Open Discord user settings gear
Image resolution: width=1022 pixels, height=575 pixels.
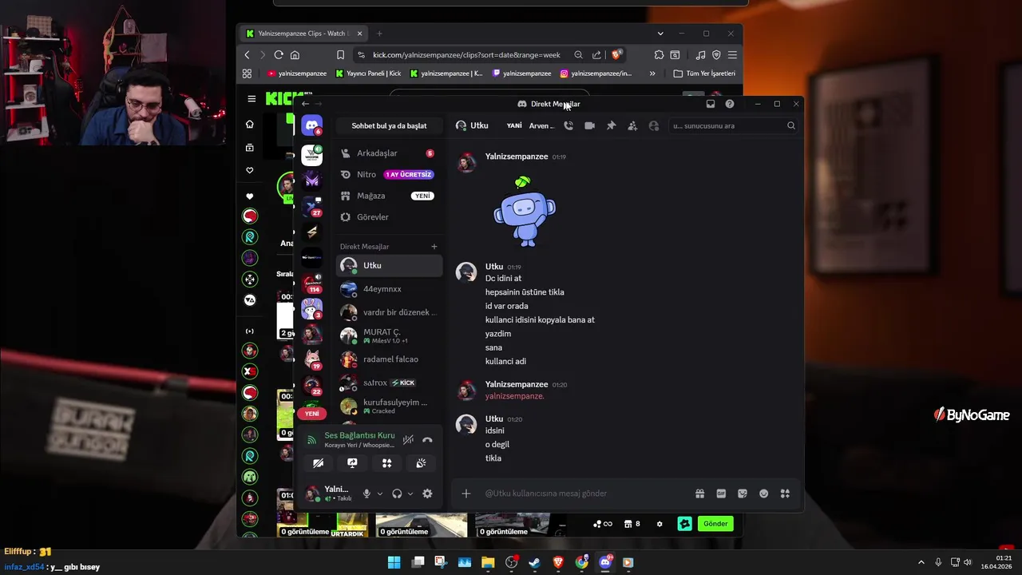[427, 494]
